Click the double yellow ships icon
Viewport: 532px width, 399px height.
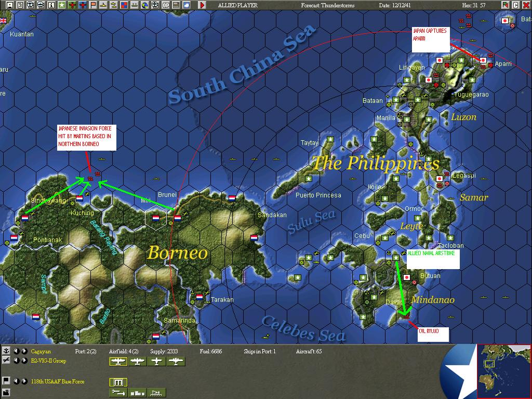[x=114, y=5]
